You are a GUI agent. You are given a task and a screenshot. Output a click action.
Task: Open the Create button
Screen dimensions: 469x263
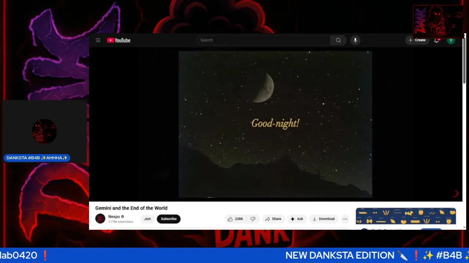(x=417, y=40)
